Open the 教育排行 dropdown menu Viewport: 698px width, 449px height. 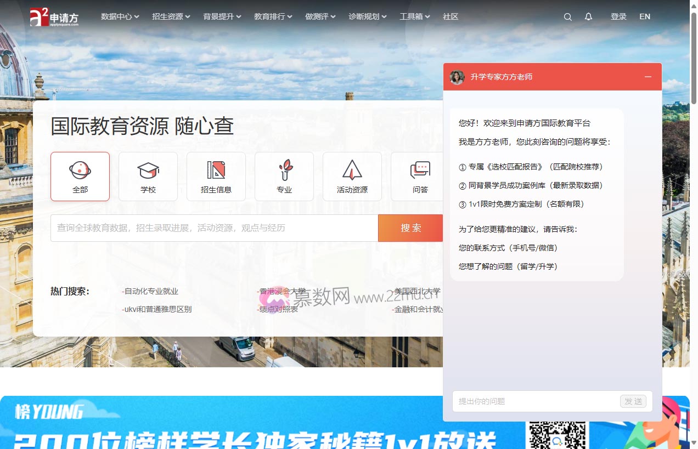click(273, 17)
